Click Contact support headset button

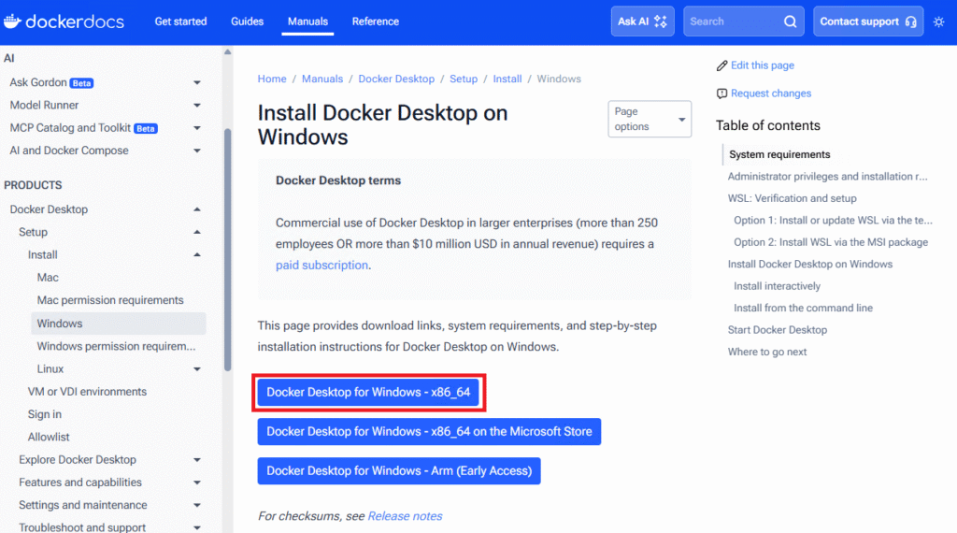[x=867, y=22]
